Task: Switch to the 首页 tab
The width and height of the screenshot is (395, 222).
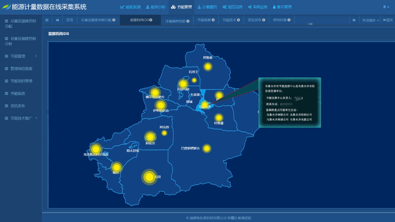Action: coord(70,20)
